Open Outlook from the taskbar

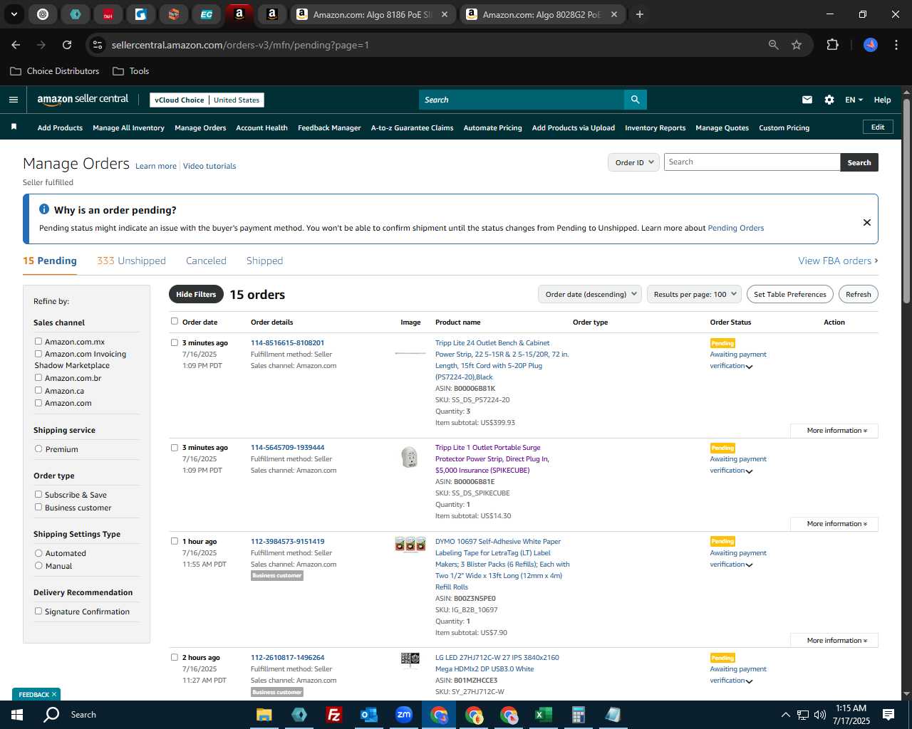coord(368,715)
